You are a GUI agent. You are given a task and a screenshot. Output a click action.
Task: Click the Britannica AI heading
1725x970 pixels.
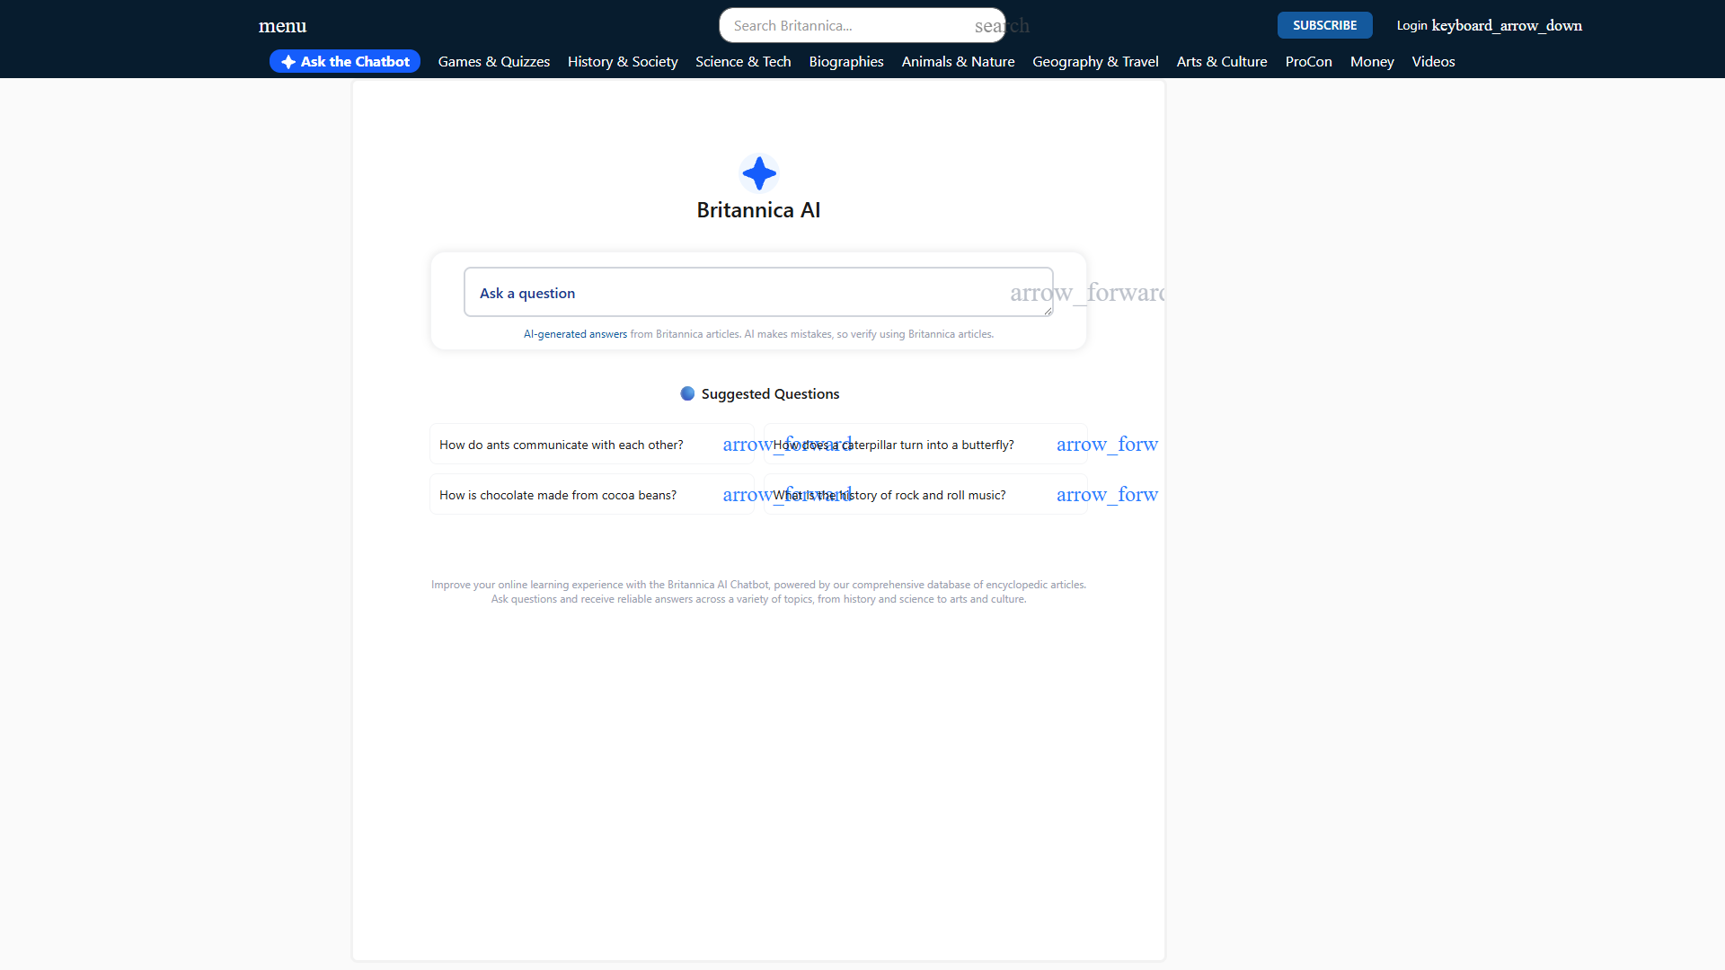(x=758, y=210)
